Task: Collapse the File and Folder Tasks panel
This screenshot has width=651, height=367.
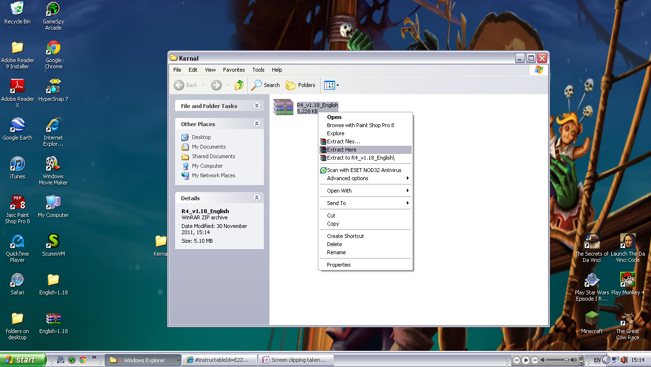Action: coord(257,106)
